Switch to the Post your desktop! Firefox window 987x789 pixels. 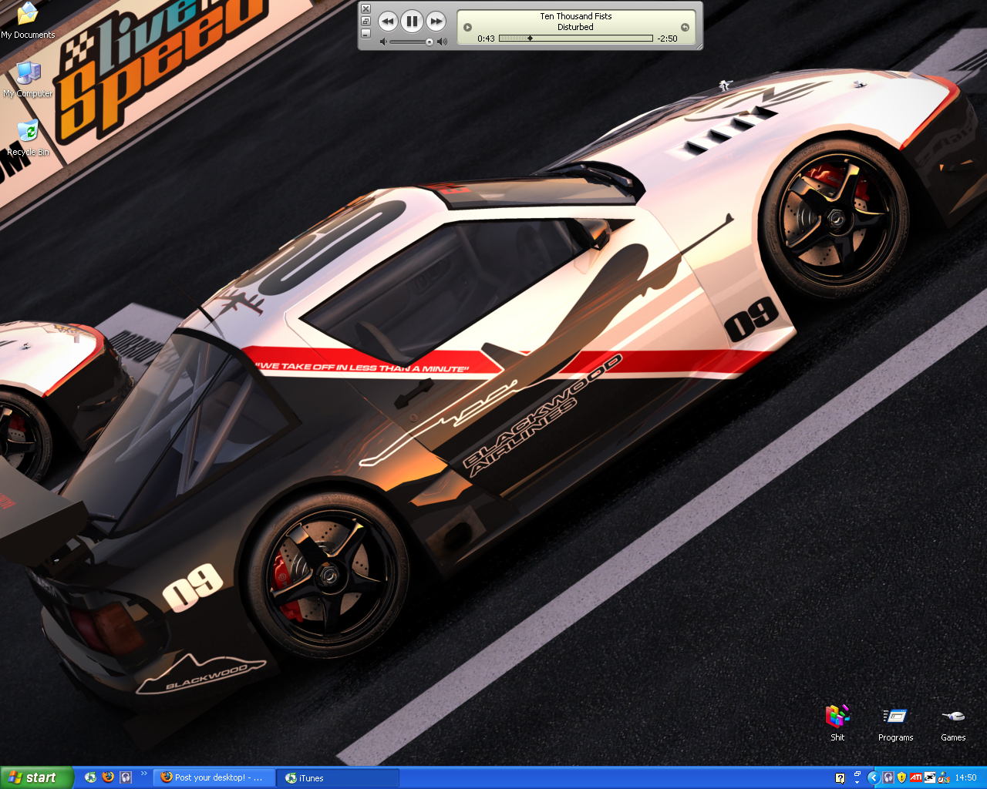(214, 777)
